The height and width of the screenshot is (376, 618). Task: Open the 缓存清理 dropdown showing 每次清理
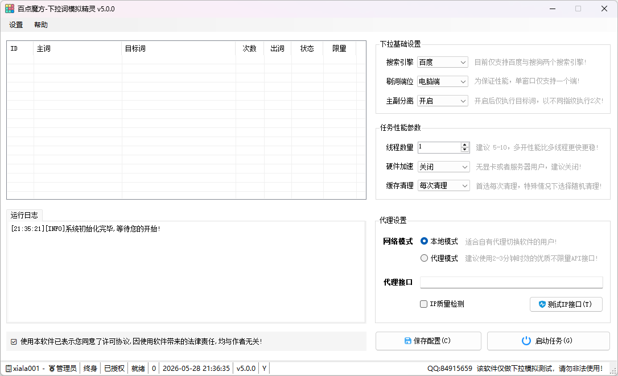pyautogui.click(x=444, y=185)
